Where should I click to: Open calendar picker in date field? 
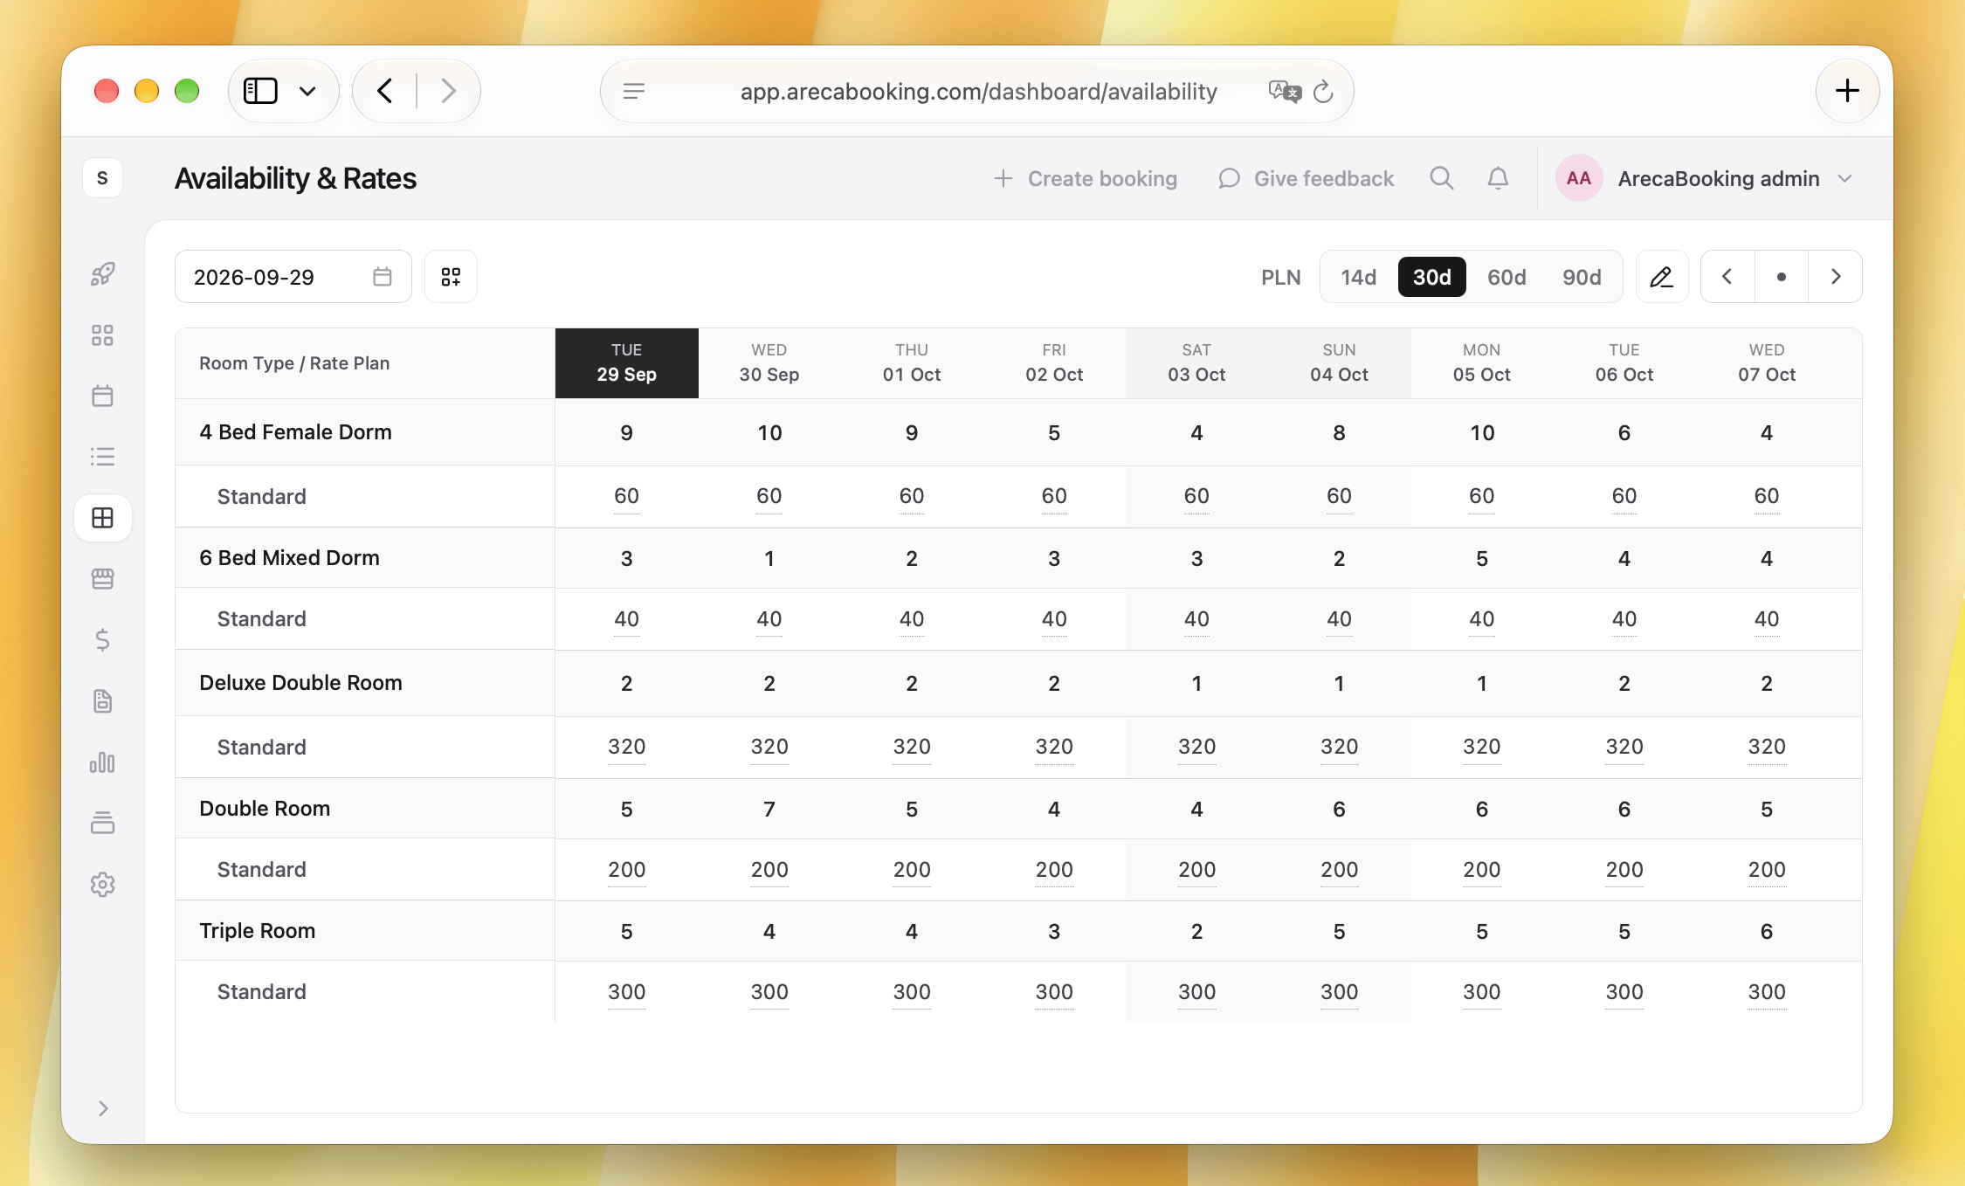(383, 277)
